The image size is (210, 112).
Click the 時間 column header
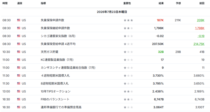[5, 3]
